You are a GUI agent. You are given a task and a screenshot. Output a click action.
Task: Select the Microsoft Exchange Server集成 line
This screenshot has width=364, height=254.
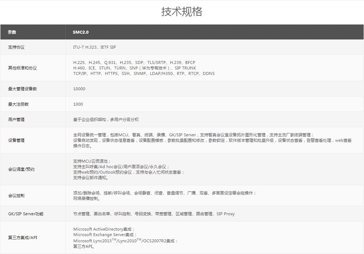[105, 235]
